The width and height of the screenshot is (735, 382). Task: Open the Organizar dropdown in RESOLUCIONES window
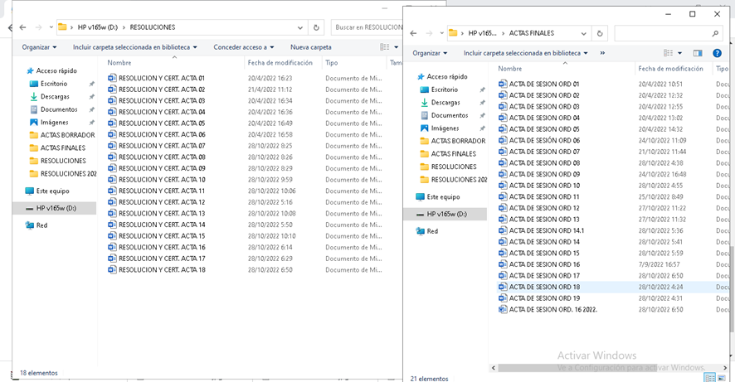(x=39, y=47)
